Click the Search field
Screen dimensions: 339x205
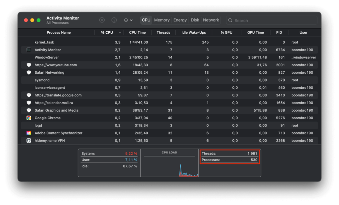271,20
